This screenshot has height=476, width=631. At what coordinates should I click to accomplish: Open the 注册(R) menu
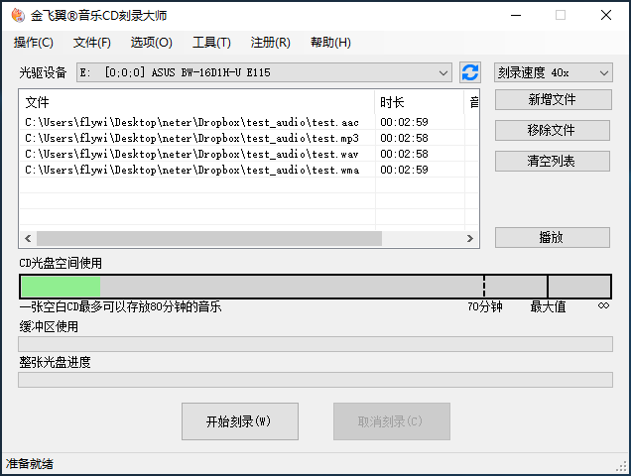[x=270, y=43]
